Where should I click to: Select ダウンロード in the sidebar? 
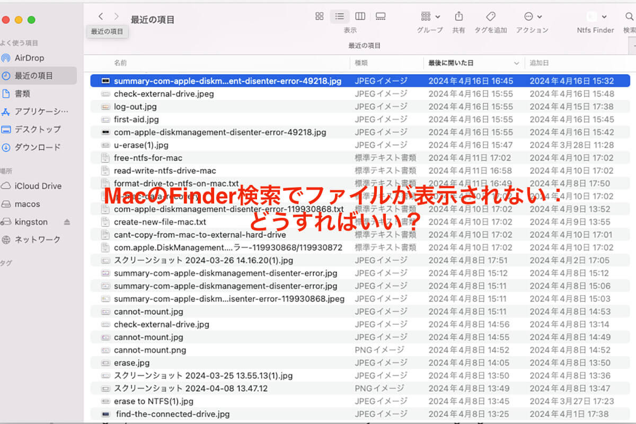34,147
